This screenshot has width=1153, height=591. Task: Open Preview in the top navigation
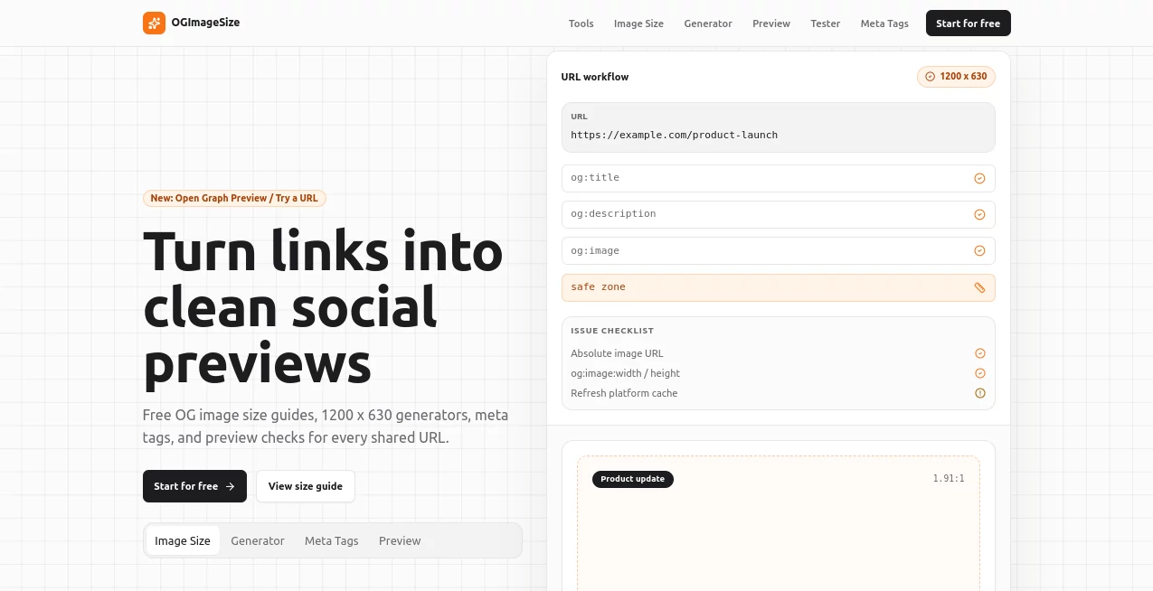(771, 23)
